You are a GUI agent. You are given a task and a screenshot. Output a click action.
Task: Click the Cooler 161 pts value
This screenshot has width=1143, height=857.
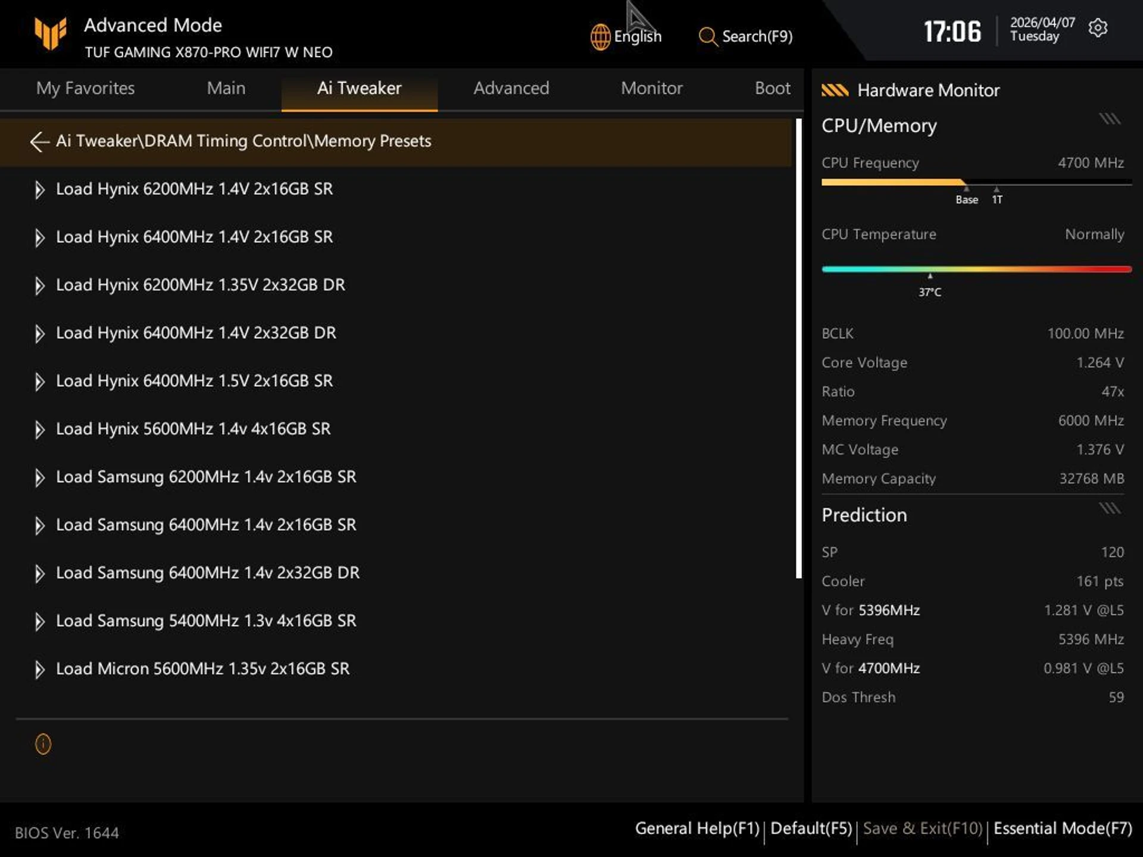pyautogui.click(x=1100, y=581)
